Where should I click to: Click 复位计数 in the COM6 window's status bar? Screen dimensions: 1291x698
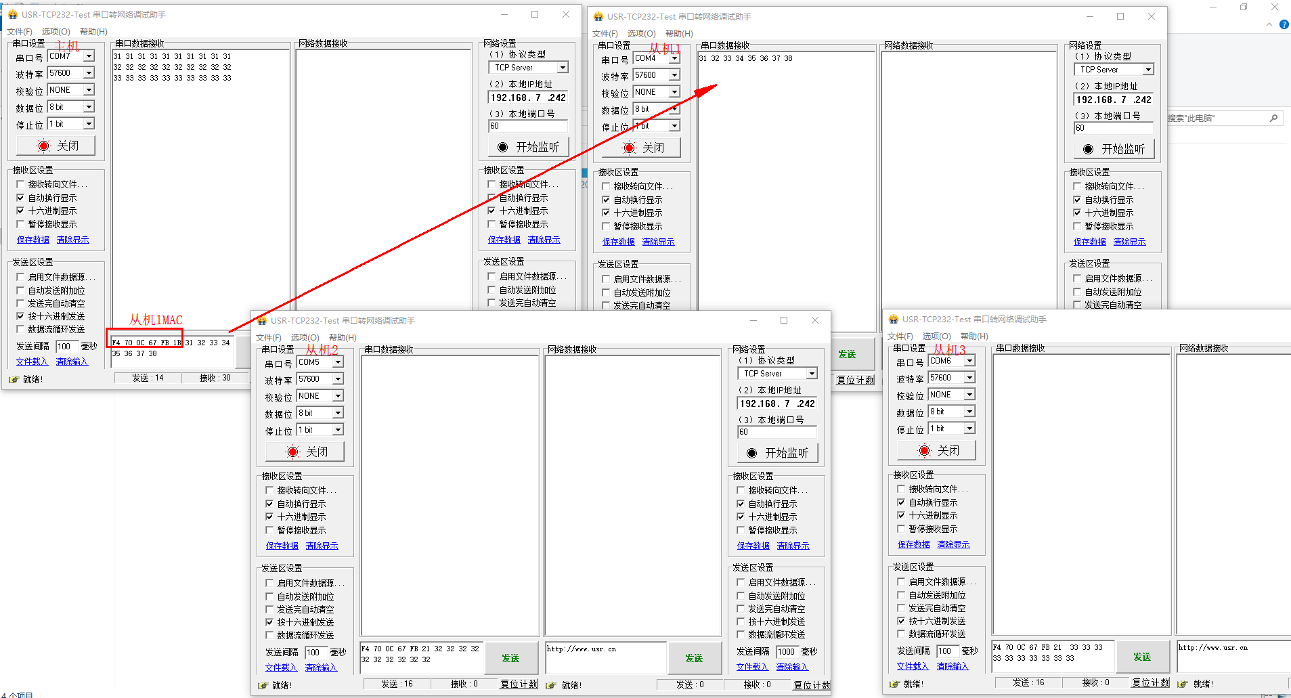pyautogui.click(x=1150, y=682)
